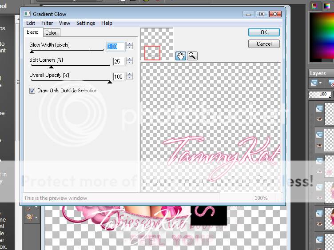
Task: Open the Settings menu
Action: [86, 23]
